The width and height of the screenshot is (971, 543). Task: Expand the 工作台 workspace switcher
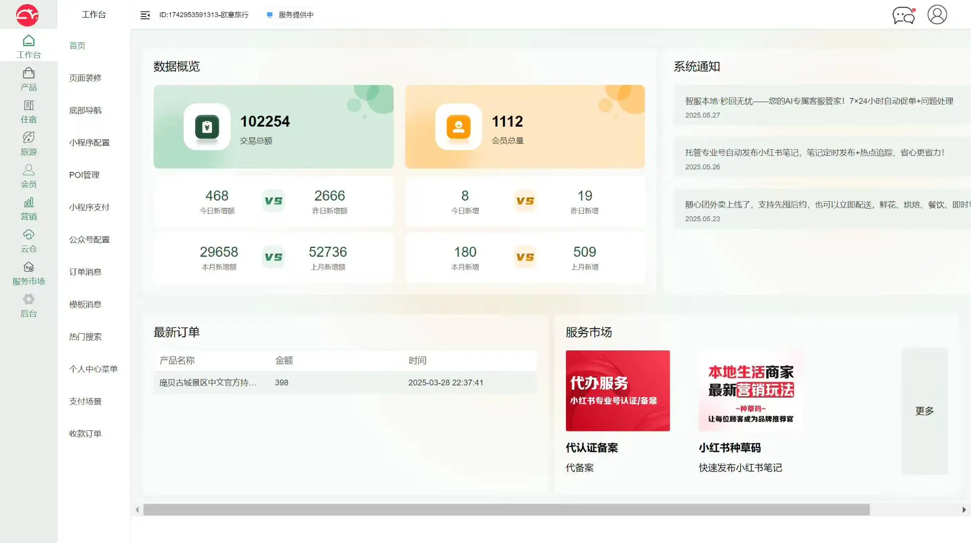[x=94, y=15]
